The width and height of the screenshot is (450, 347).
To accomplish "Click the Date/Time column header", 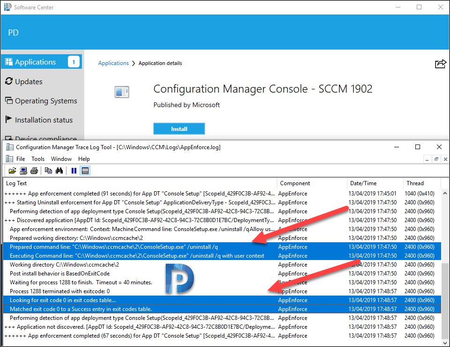I will coord(375,183).
